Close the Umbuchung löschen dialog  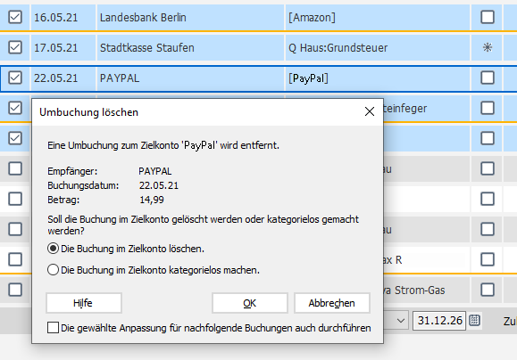pyautogui.click(x=370, y=111)
